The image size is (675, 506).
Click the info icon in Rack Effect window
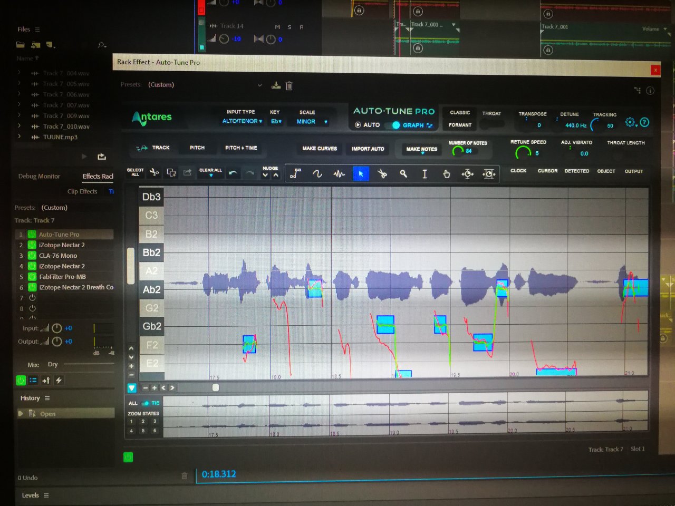point(650,91)
